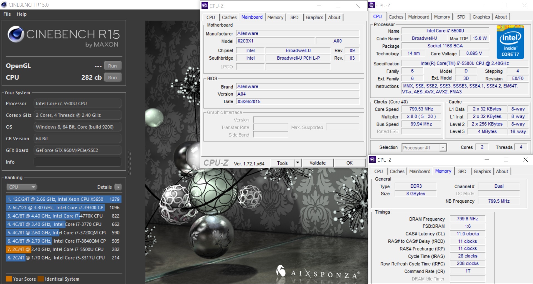Screen dimensions: 533x284
Task: Open About tab in CPU-Z CPU window
Action: coord(501,17)
